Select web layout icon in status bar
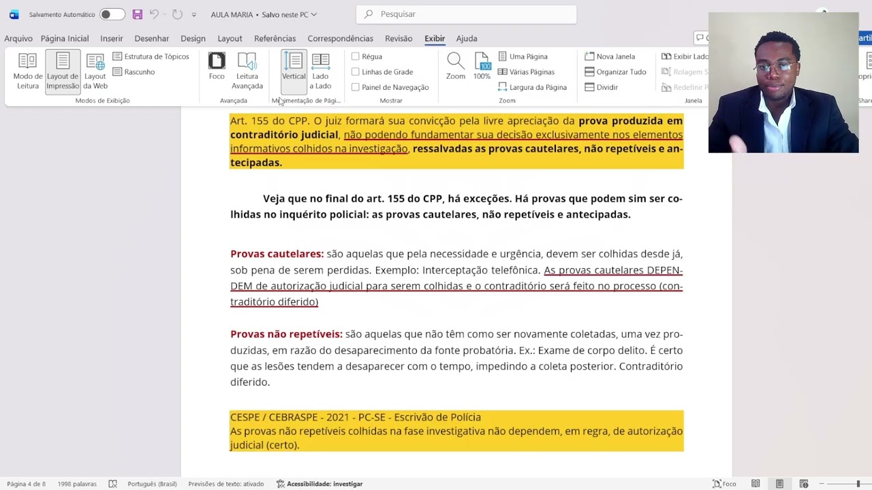The height and width of the screenshot is (490, 872). click(x=804, y=484)
